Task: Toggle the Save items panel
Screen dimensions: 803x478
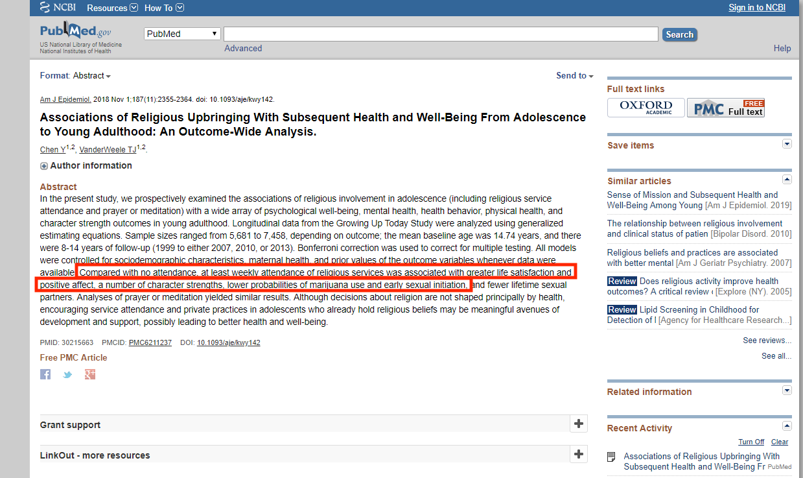Action: click(787, 144)
